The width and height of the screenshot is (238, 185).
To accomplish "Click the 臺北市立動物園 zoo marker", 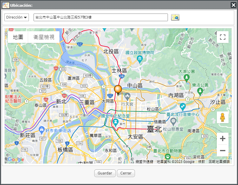I will click(x=168, y=156).
